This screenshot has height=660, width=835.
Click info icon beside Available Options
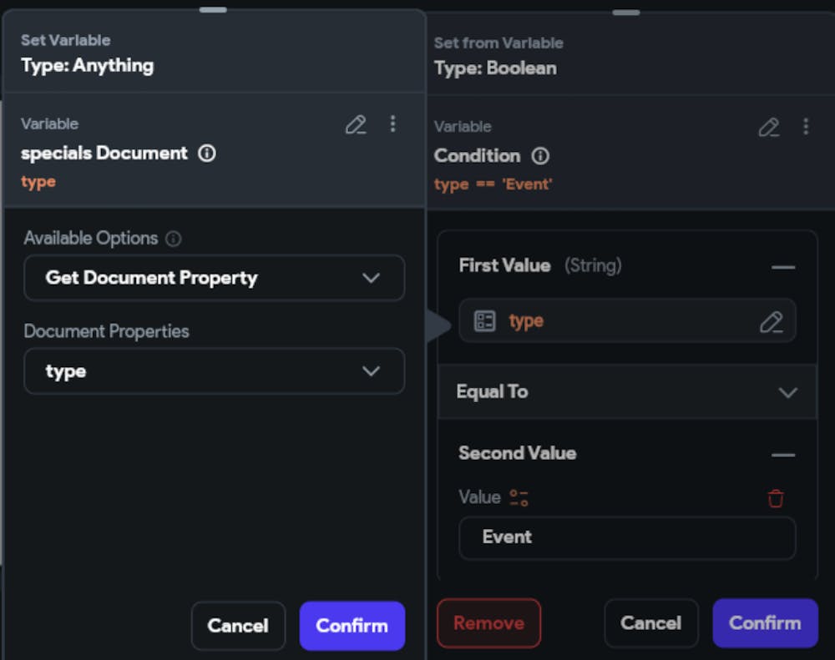click(173, 239)
